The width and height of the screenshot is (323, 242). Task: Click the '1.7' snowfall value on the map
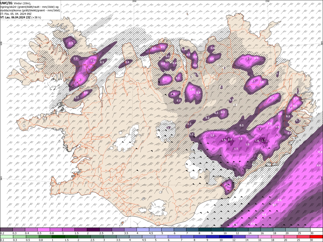point(259,129)
